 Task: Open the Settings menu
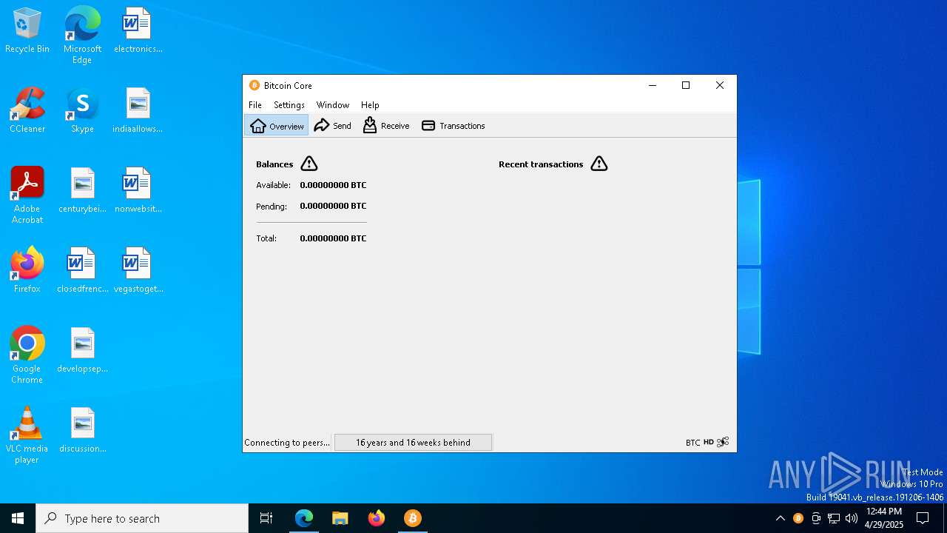coord(289,105)
